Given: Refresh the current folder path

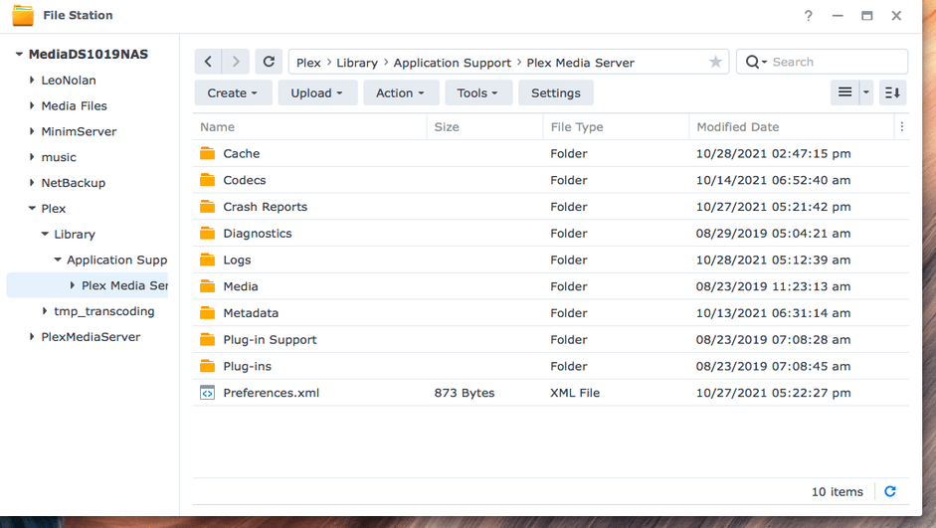Looking at the screenshot, I should [x=269, y=62].
